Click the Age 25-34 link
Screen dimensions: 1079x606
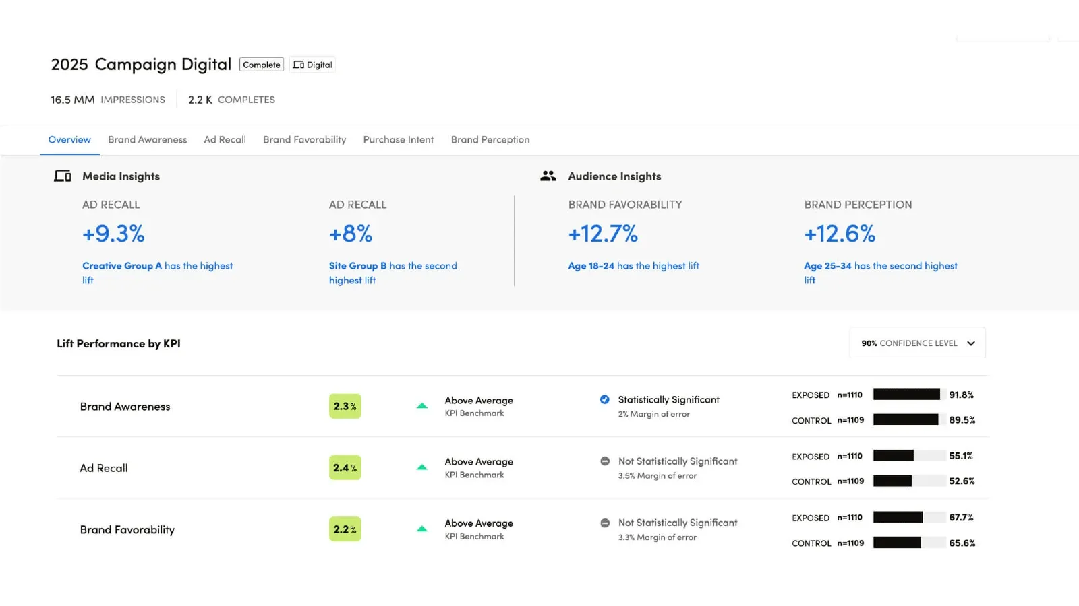coord(827,266)
